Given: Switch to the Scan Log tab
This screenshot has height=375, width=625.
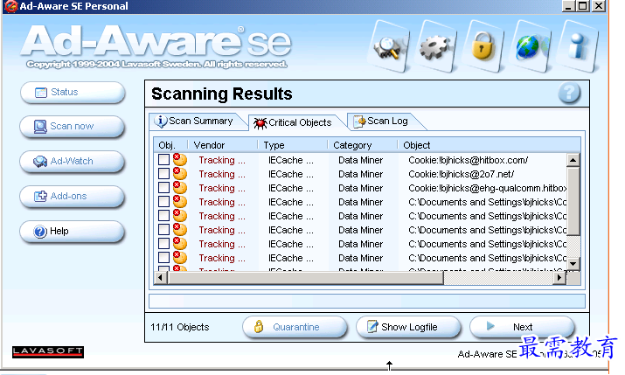Looking at the screenshot, I should coord(383,121).
